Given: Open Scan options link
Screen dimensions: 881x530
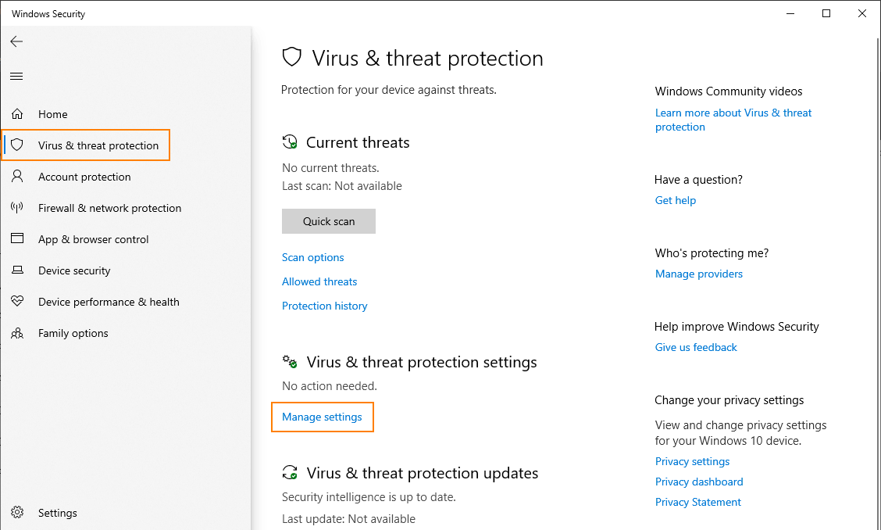Looking at the screenshot, I should coord(313,257).
